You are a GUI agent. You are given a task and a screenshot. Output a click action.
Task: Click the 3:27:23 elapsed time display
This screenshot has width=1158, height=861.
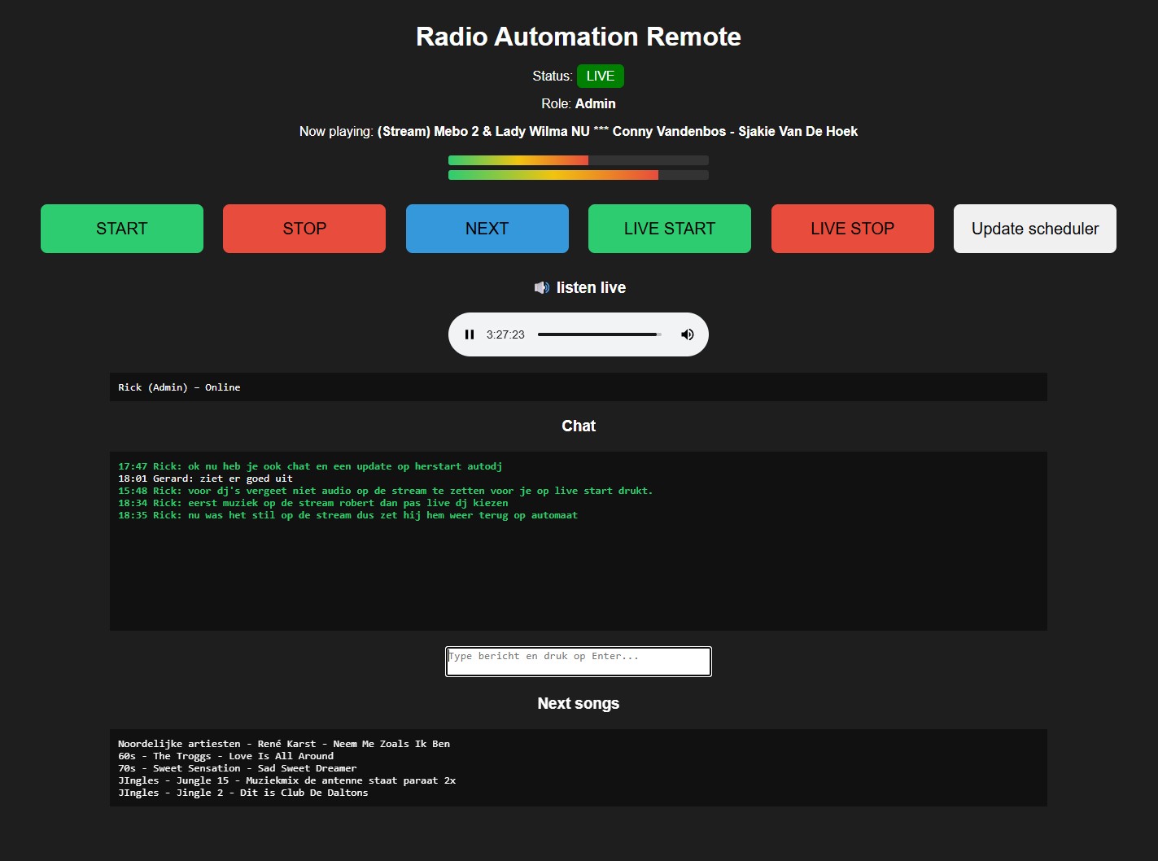(x=505, y=334)
